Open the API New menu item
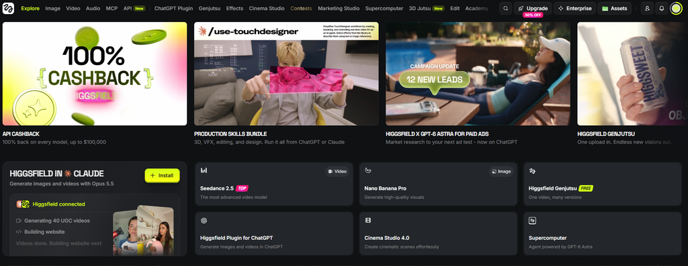This screenshot has height=266, width=688. point(134,8)
